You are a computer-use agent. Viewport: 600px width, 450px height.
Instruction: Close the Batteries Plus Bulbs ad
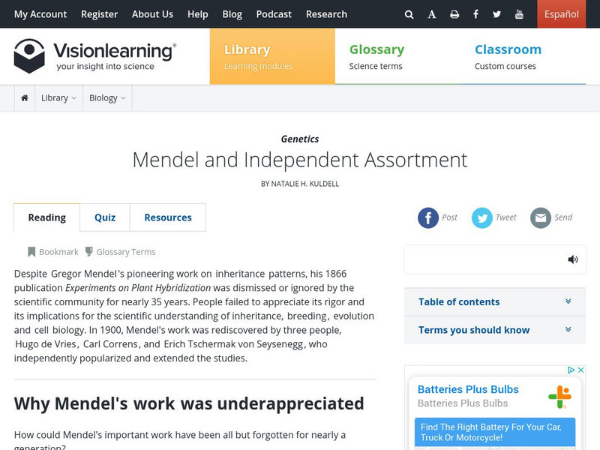(x=580, y=370)
